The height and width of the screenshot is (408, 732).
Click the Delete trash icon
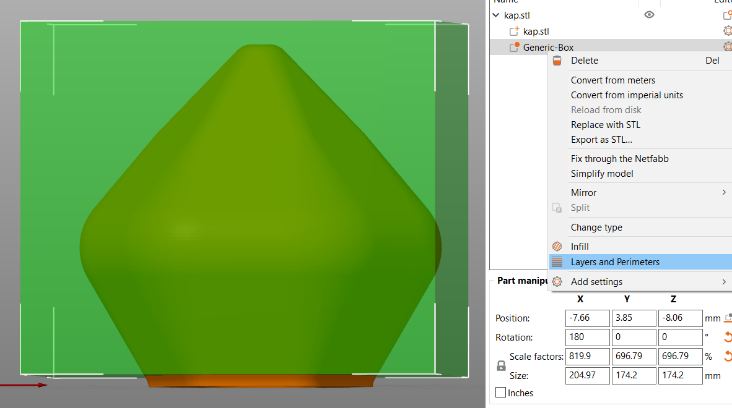557,60
